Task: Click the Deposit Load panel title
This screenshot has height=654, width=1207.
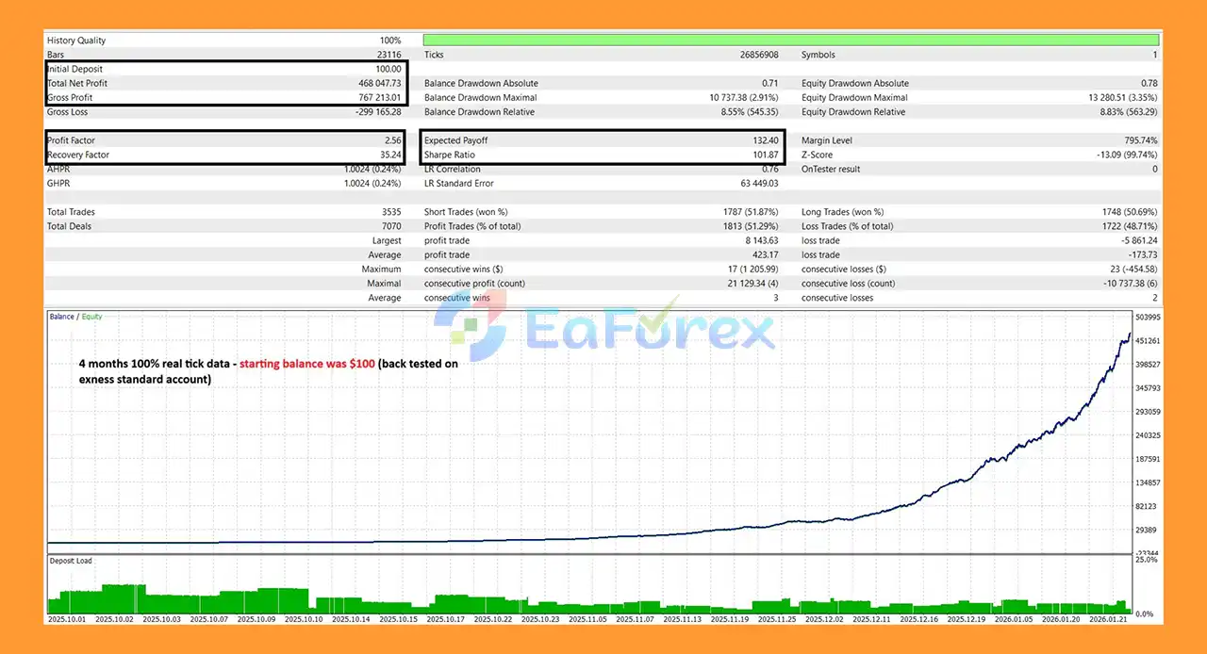Action: (71, 561)
